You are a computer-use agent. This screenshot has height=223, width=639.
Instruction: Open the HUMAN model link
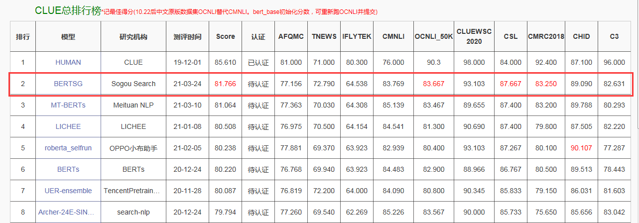pos(68,62)
